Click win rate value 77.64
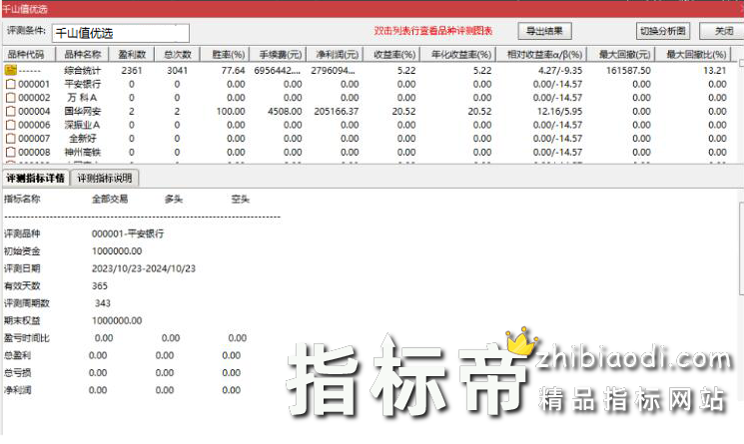This screenshot has height=444, width=744. point(233,71)
